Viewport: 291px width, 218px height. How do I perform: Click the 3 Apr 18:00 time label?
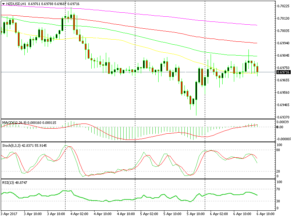point(56,214)
